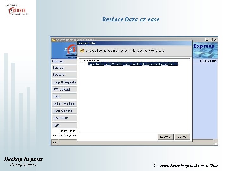Minimize the Sensys Backup Express window
This screenshot has height=171, width=228.
207,40
